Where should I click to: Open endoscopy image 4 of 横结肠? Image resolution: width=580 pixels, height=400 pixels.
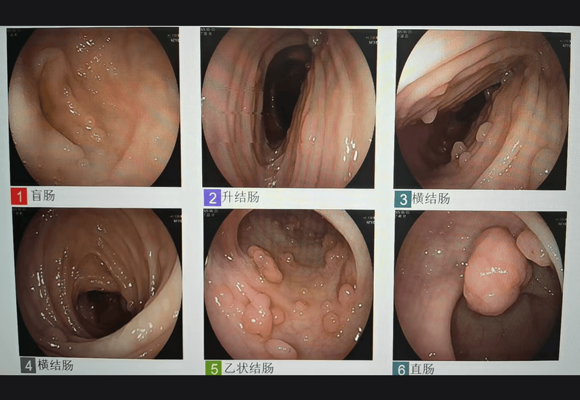point(98,283)
